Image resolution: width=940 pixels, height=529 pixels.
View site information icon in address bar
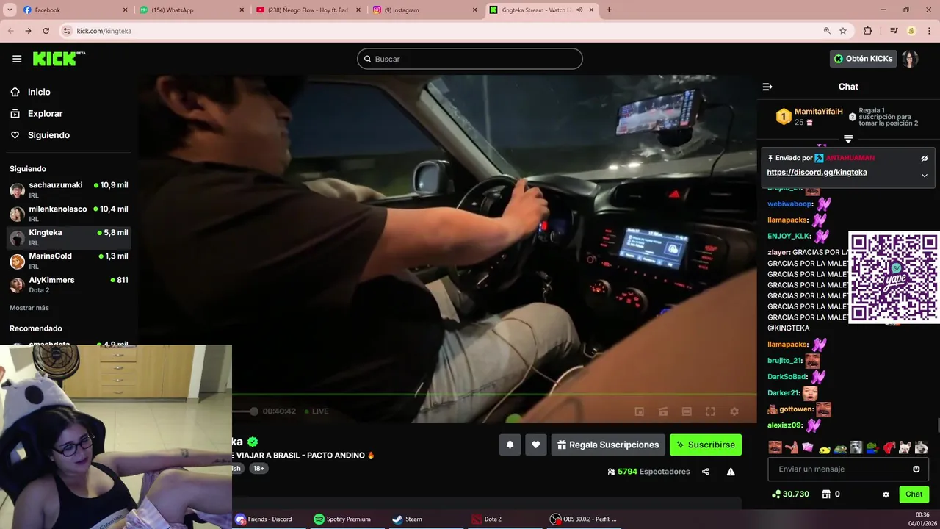pos(67,31)
